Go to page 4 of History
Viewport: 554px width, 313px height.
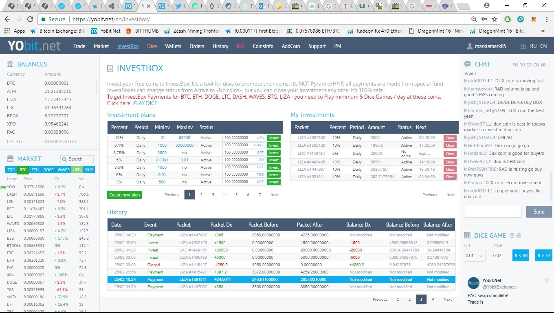point(433,300)
